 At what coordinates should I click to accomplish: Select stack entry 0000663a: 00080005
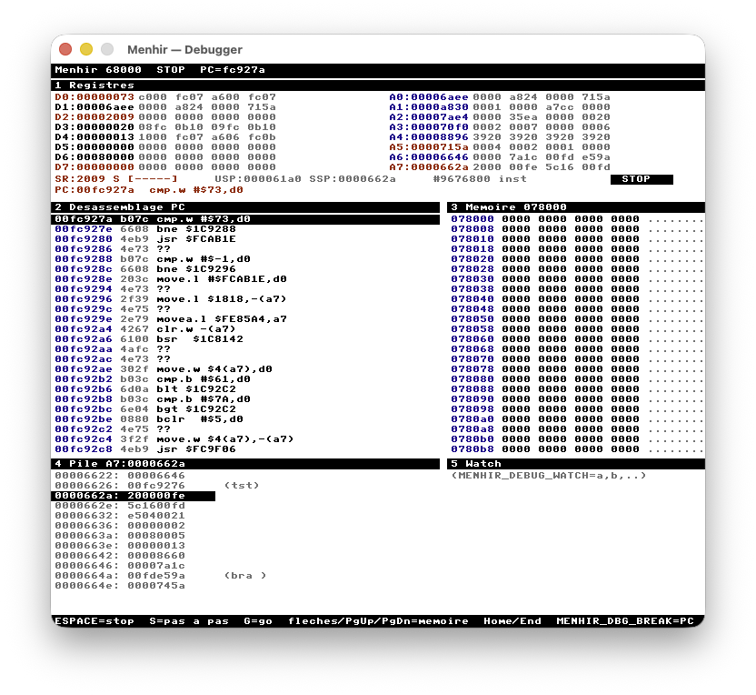120,536
